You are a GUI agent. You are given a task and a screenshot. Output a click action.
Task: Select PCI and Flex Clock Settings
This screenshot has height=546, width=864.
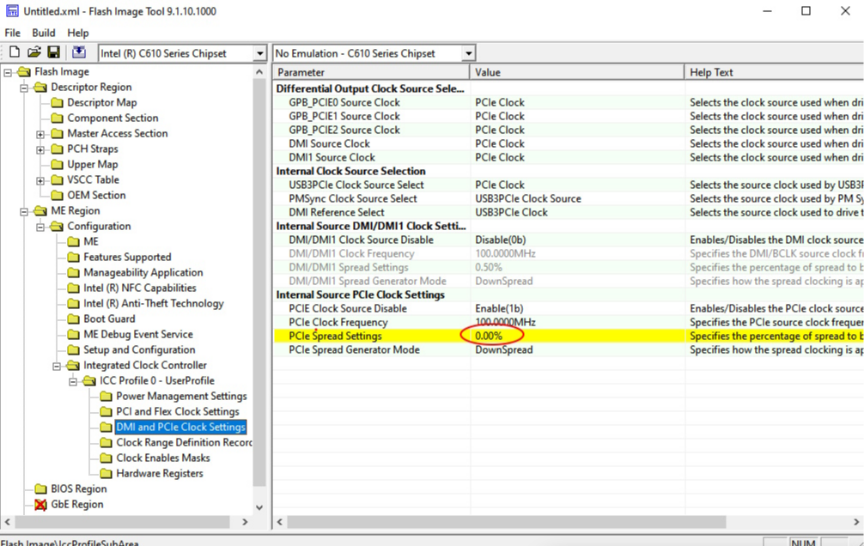click(x=178, y=411)
